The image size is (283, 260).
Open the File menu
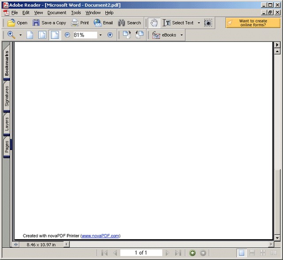point(15,13)
